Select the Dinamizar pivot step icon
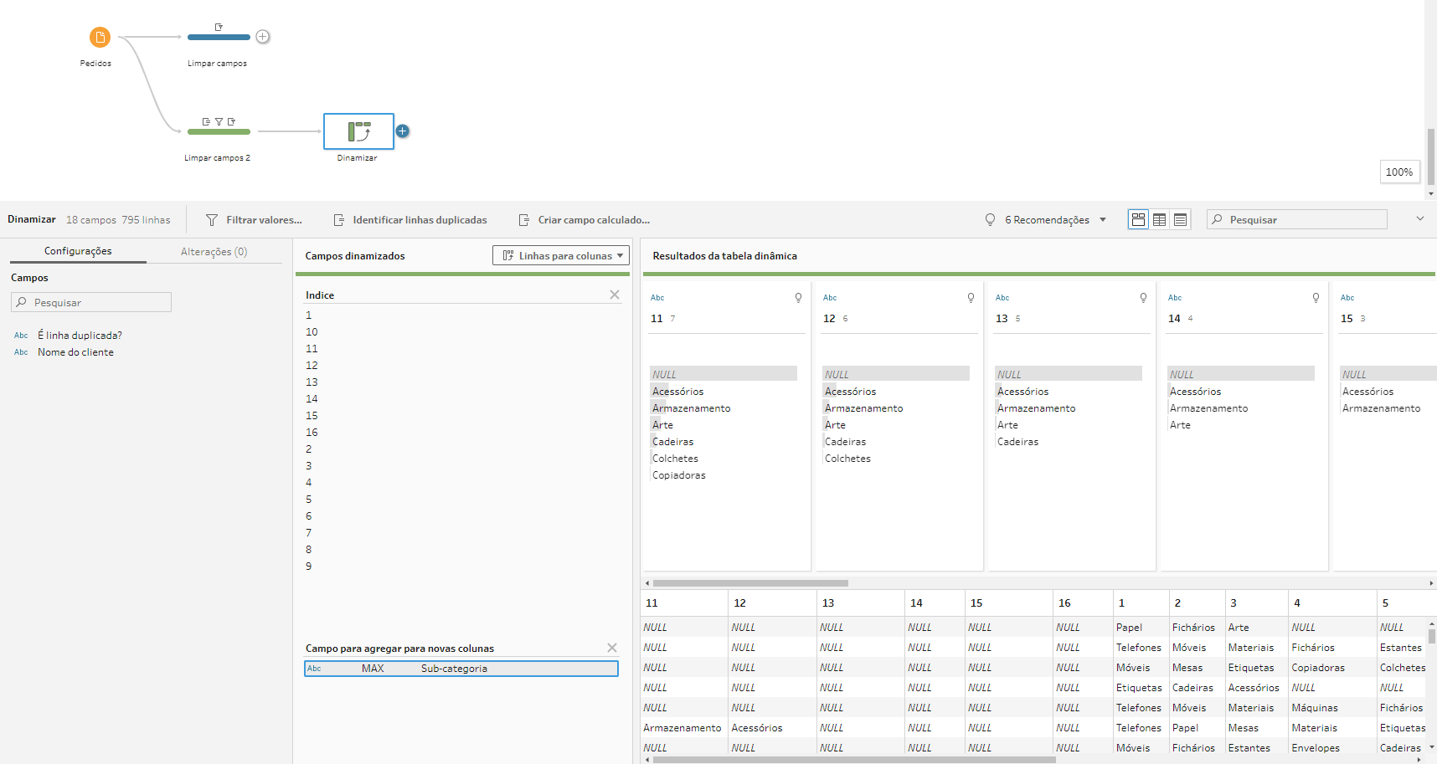This screenshot has width=1437, height=764. click(x=358, y=131)
